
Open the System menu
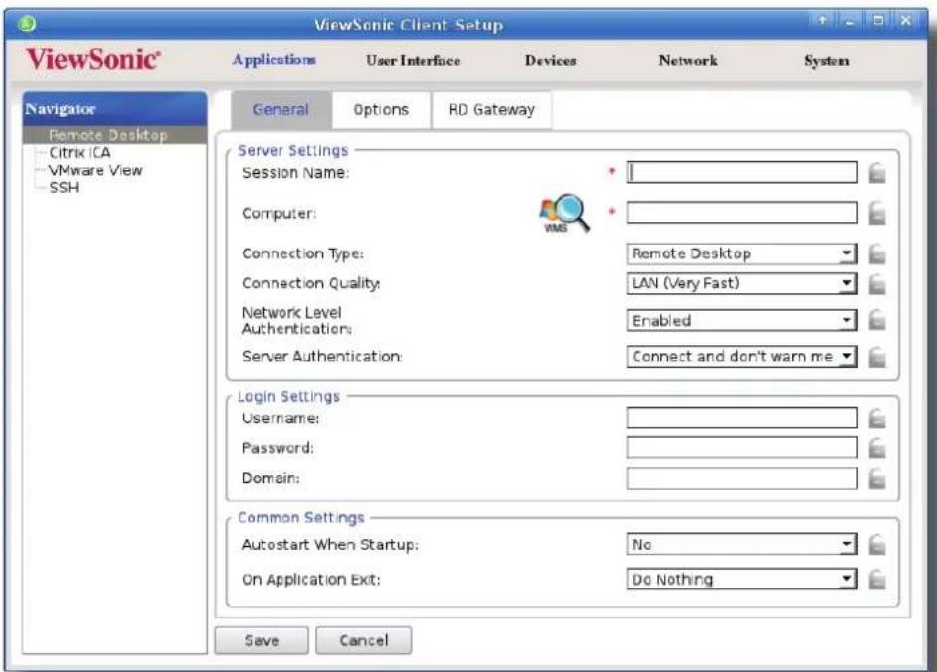pyautogui.click(x=827, y=61)
